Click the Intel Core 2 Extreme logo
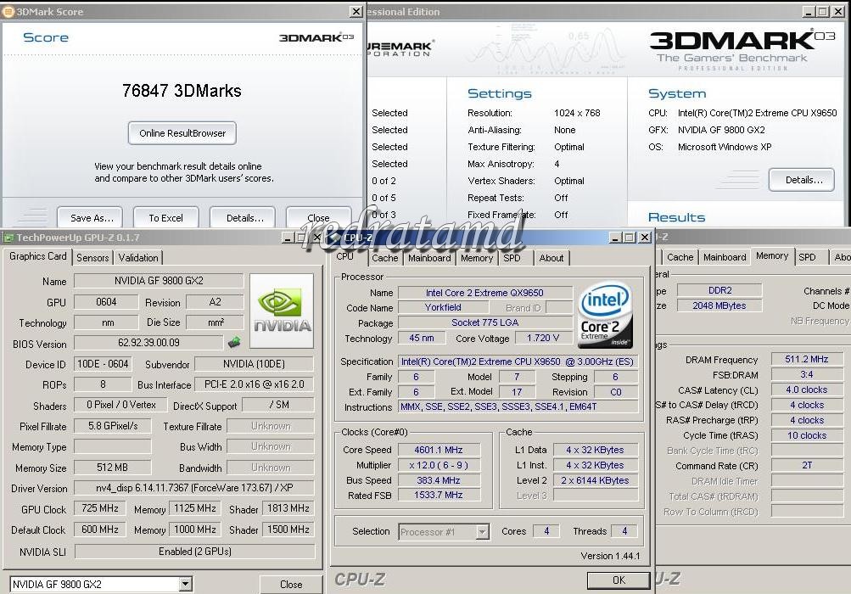 click(x=605, y=313)
